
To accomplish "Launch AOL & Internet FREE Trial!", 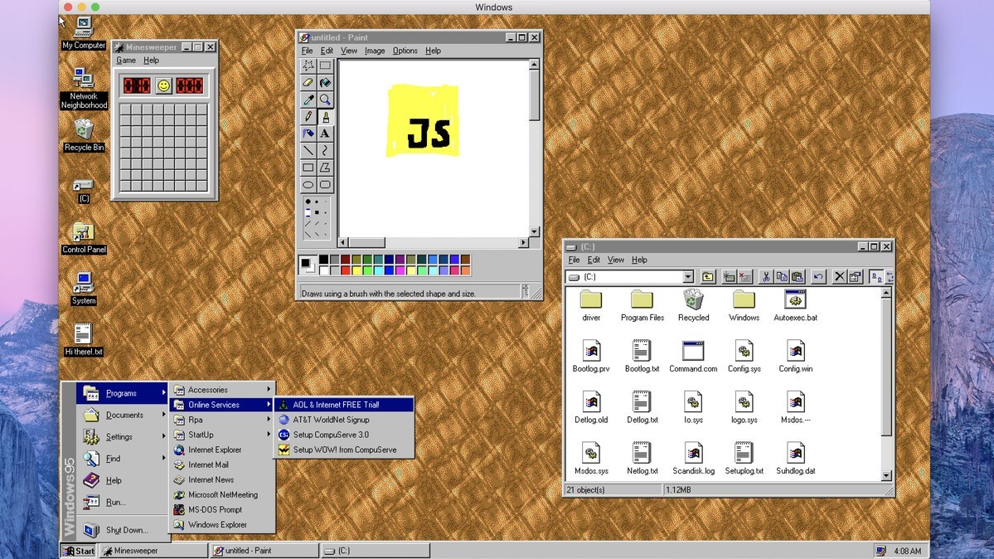I will click(344, 405).
